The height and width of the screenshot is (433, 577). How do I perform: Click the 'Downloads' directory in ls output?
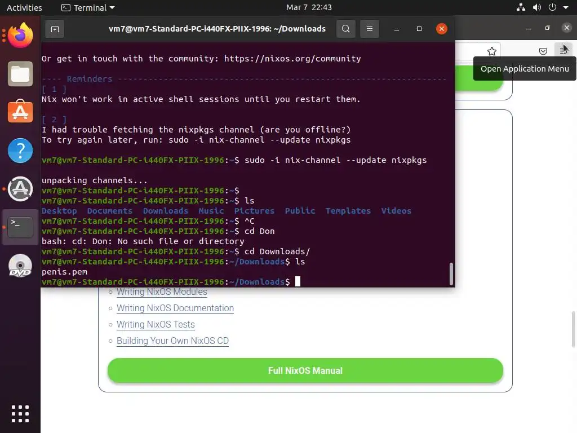[166, 211]
